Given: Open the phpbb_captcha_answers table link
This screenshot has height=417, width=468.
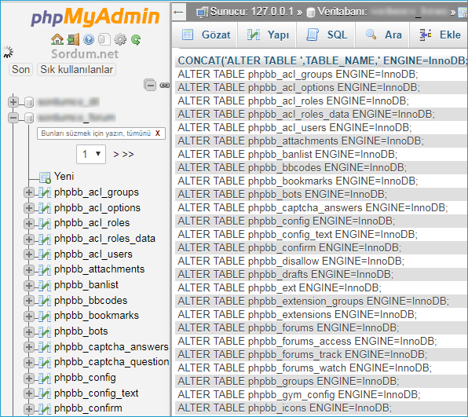Looking at the screenshot, I should click(112, 347).
